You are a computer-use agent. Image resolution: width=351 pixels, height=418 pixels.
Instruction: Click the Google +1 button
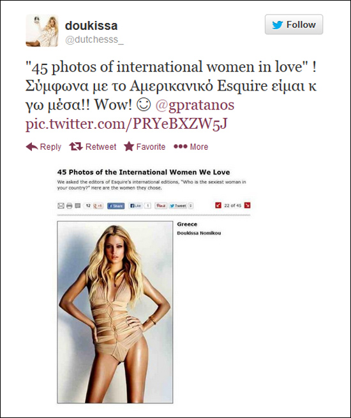coord(98,206)
